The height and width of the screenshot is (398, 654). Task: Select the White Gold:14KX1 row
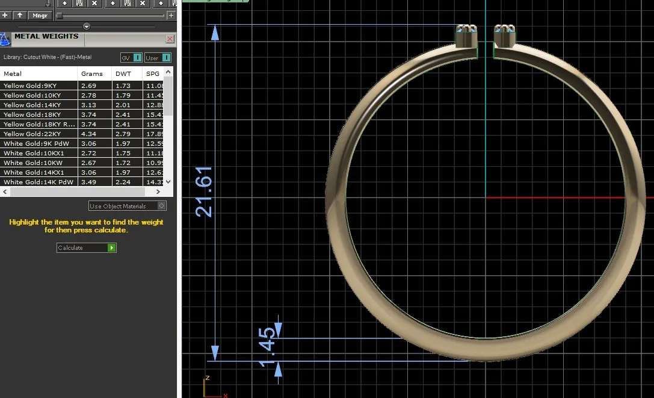point(82,172)
